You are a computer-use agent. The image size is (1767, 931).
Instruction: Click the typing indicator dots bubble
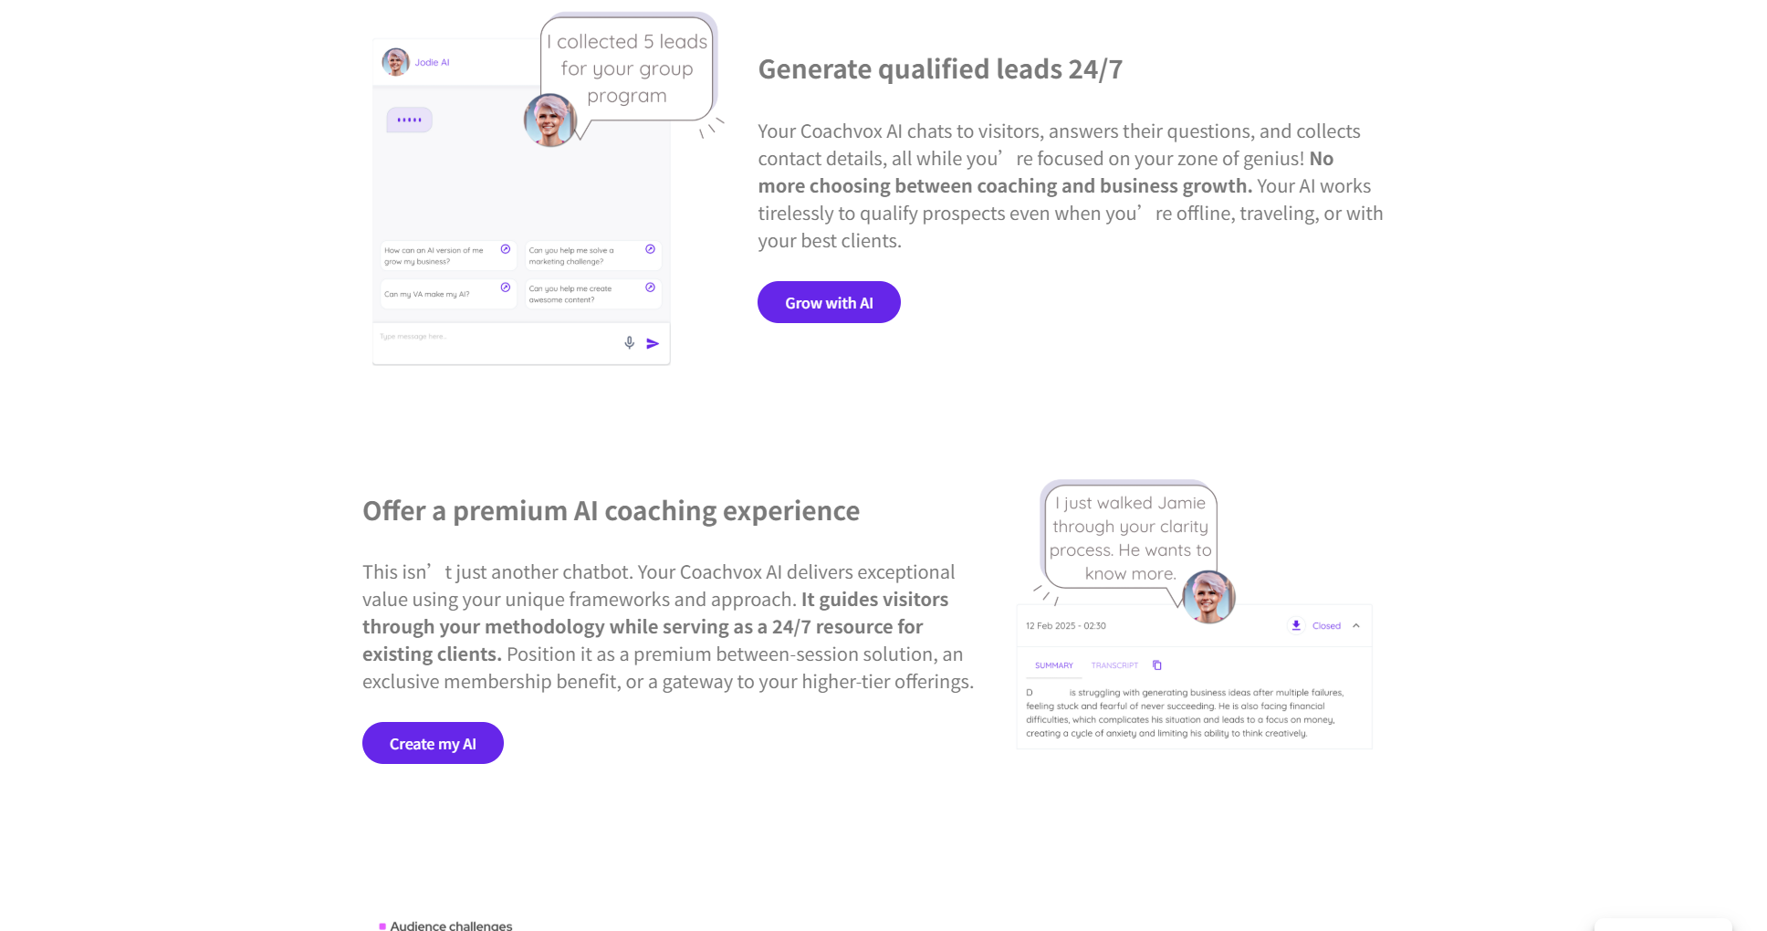tap(409, 120)
